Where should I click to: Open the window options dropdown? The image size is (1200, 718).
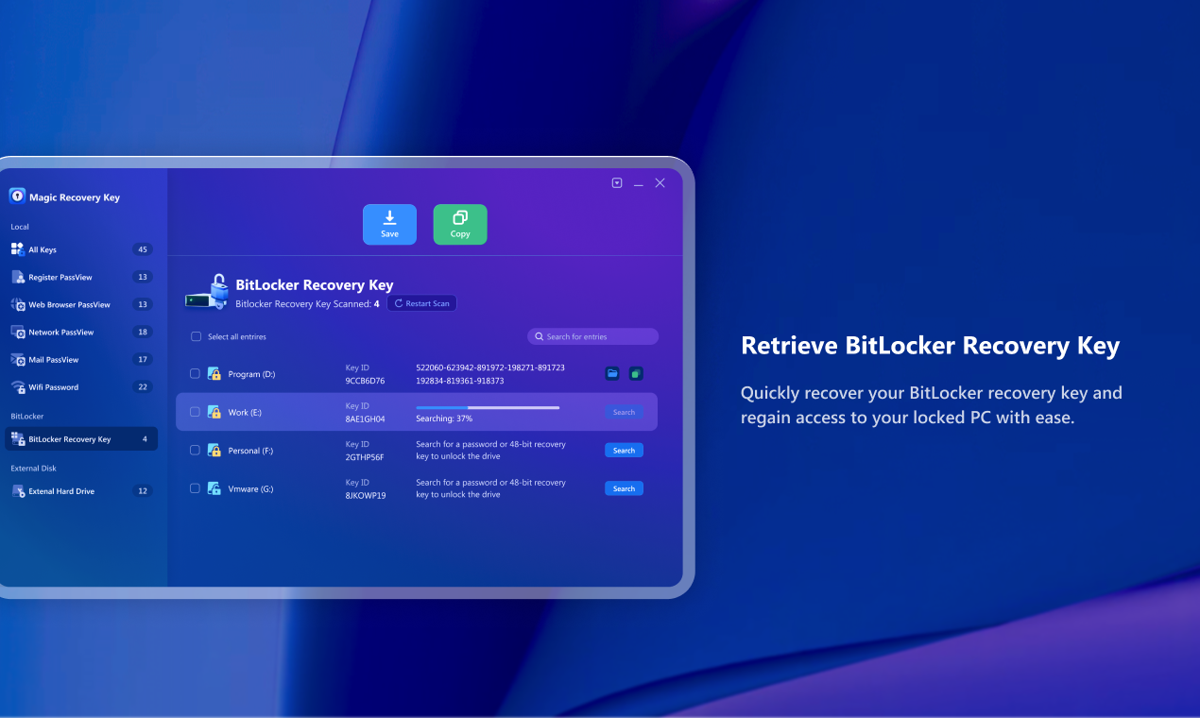point(616,182)
